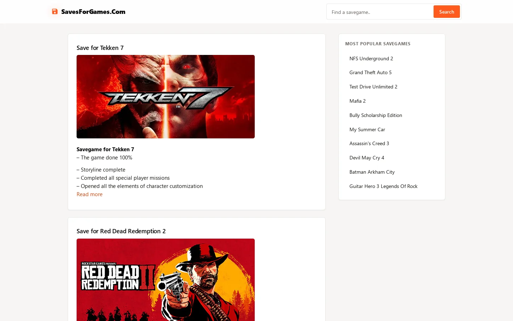This screenshot has height=321, width=513.
Task: Click the MOST POPULAR SAVEGAMES heading
Action: [378, 44]
